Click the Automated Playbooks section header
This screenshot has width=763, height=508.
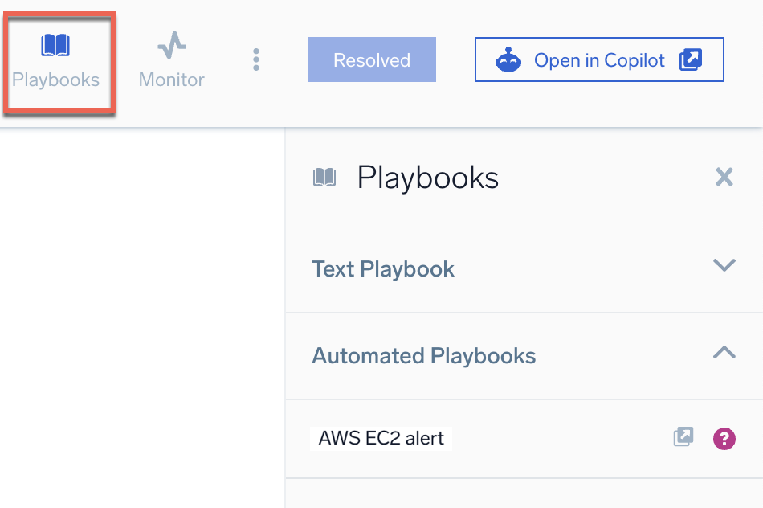click(424, 354)
